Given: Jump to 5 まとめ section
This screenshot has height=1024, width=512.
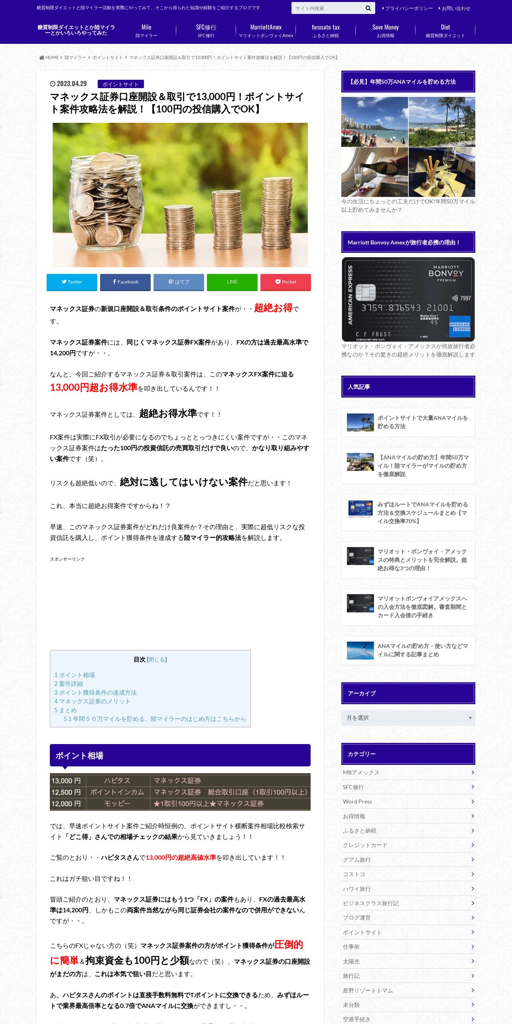Looking at the screenshot, I should click(65, 710).
